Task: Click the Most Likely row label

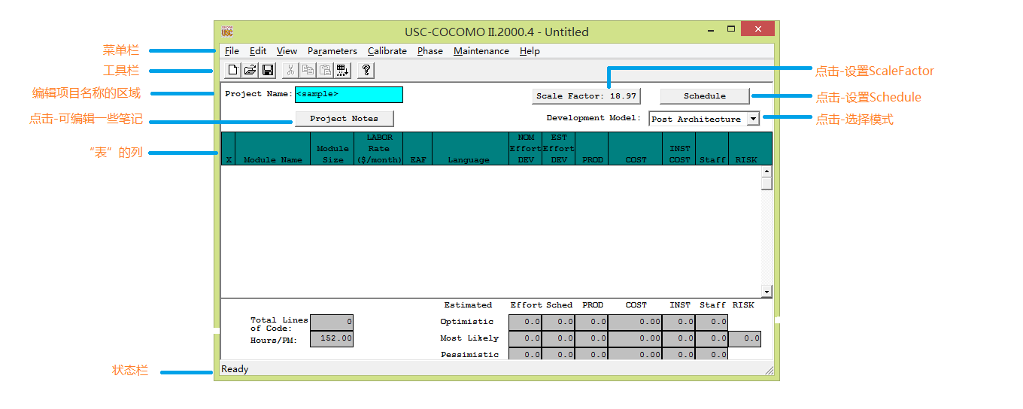Action: coord(469,338)
